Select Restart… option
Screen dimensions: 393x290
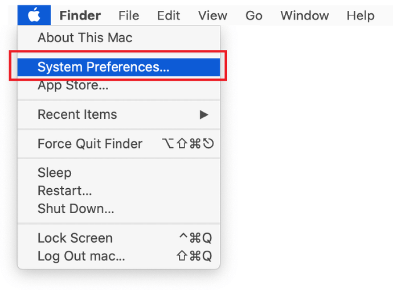coord(64,190)
